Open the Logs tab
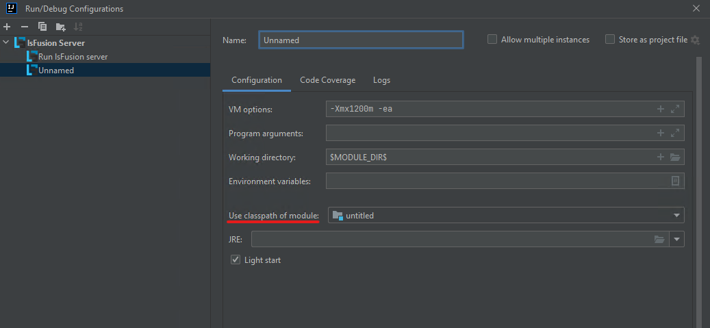 [x=381, y=80]
